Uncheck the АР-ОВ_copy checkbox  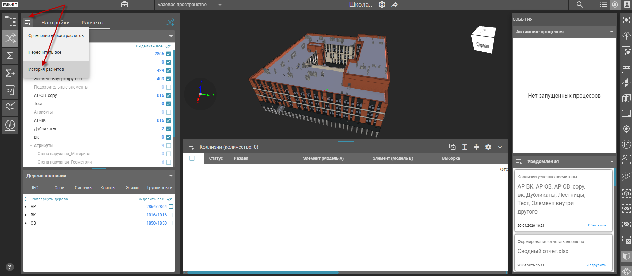168,95
